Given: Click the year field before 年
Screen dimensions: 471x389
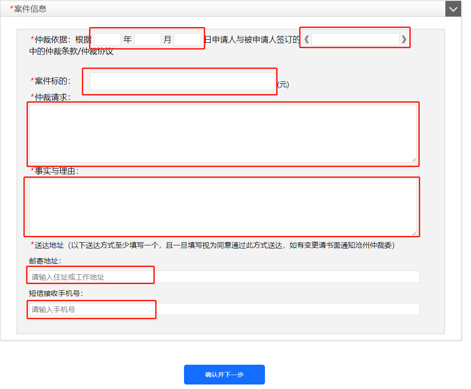Looking at the screenshot, I should pyautogui.click(x=107, y=39).
